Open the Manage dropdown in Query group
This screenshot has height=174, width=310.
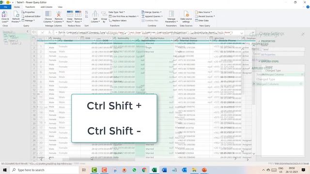28,20
